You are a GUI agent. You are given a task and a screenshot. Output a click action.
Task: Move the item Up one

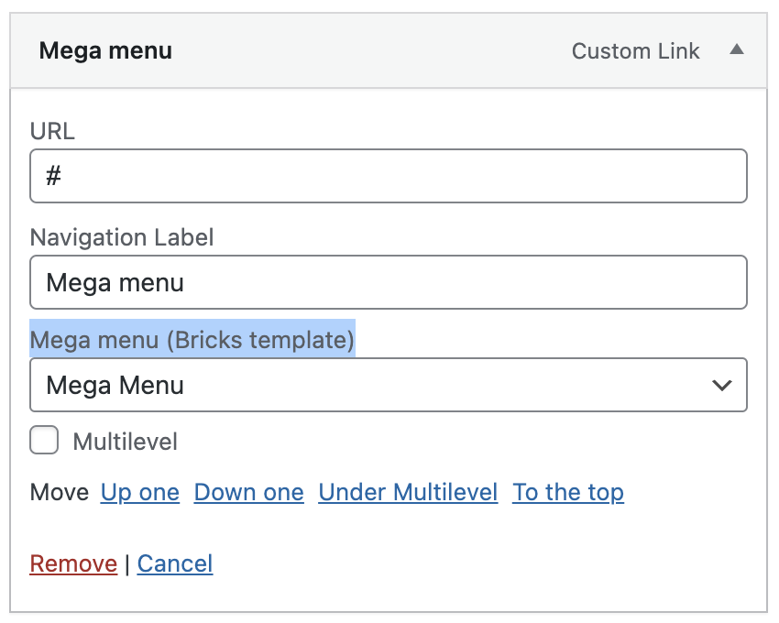140,492
